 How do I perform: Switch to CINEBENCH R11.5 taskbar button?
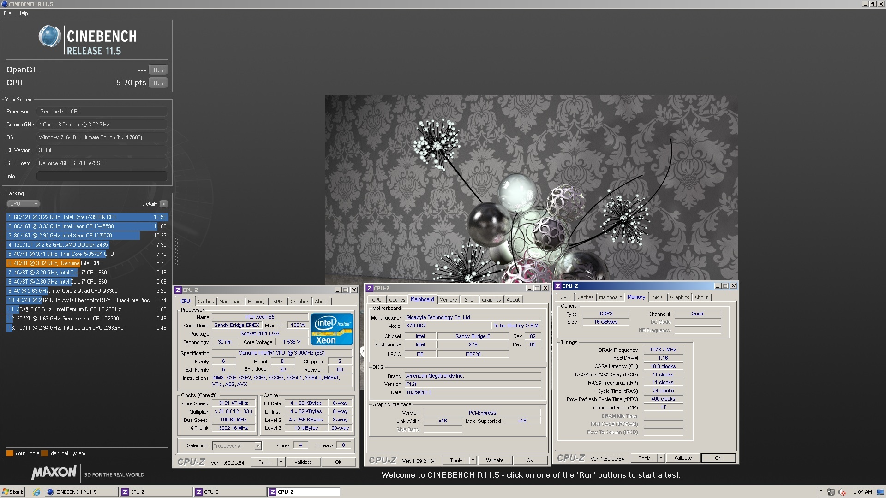pyautogui.click(x=81, y=492)
